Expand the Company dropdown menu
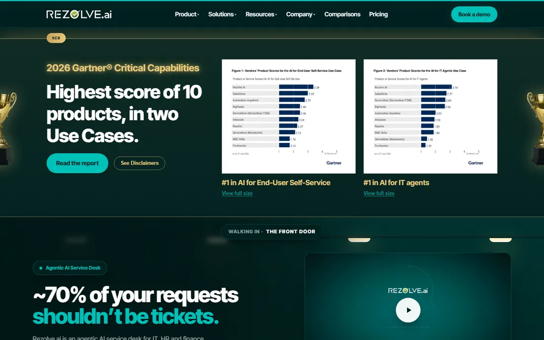Viewport: 544px width, 340px height. click(x=301, y=14)
